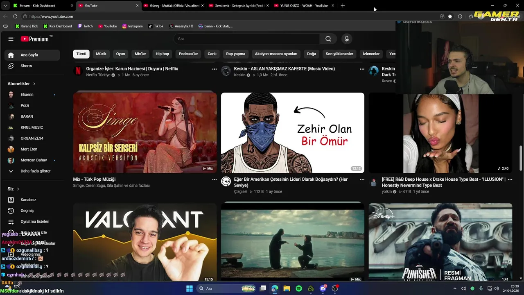This screenshot has height=295, width=524.
Task: Open Discord from the taskbar
Action: coord(323,288)
